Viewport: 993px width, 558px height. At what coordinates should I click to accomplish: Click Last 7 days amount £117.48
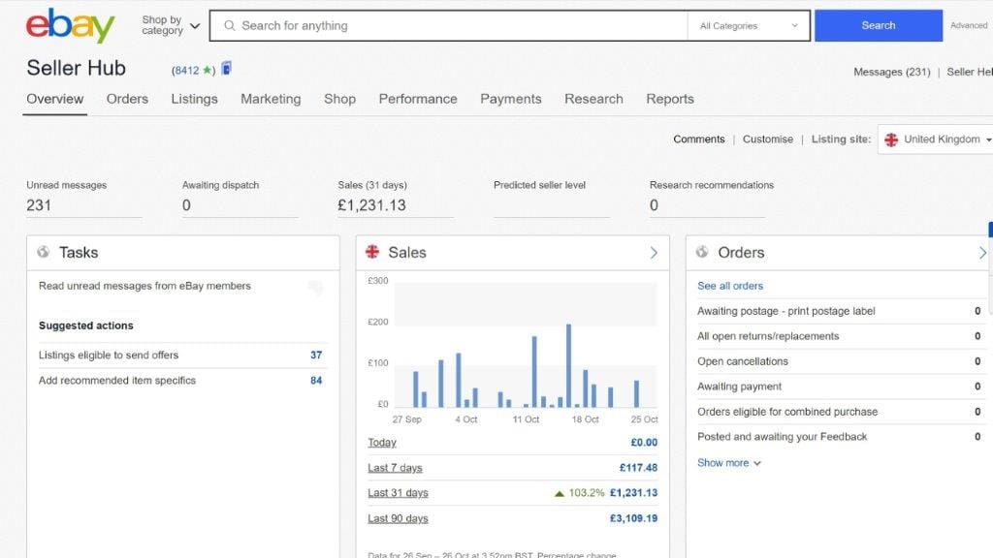click(638, 468)
